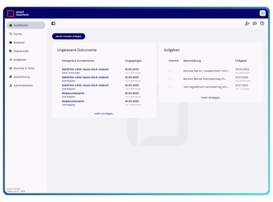Click the 'vor 6 Monaten' due label
Screen dimensions: 273x202
[x=243, y=81]
